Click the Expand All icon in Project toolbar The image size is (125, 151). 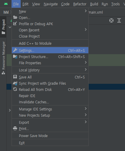pyautogui.click(x=119, y=20)
